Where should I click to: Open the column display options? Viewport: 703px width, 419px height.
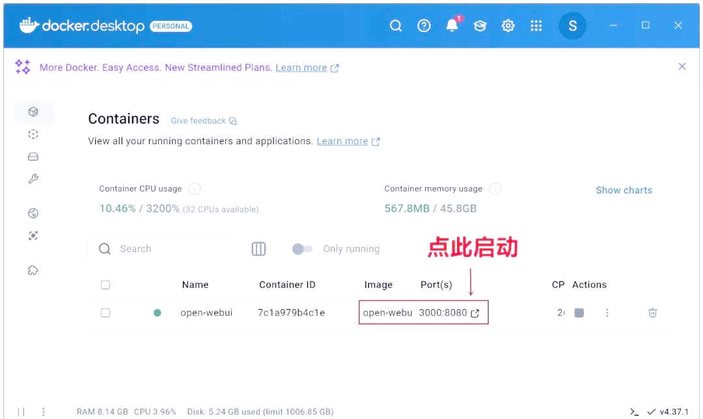pyautogui.click(x=258, y=249)
